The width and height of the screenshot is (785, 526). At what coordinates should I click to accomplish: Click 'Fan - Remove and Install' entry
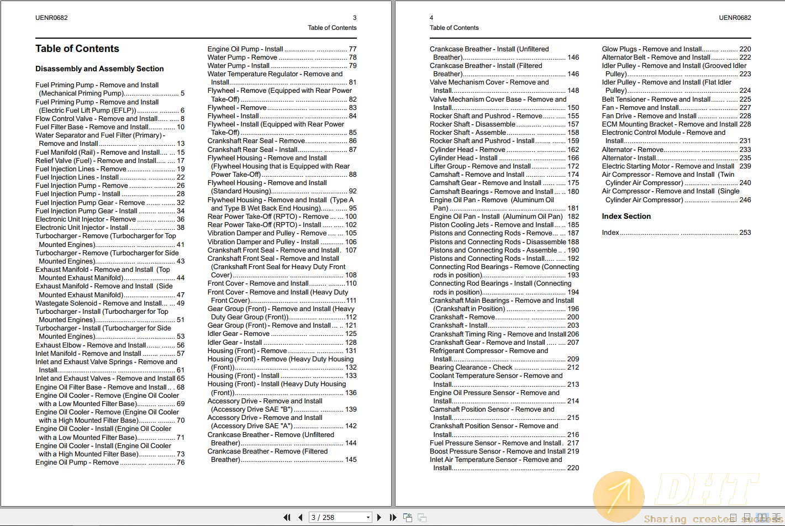(x=676, y=107)
